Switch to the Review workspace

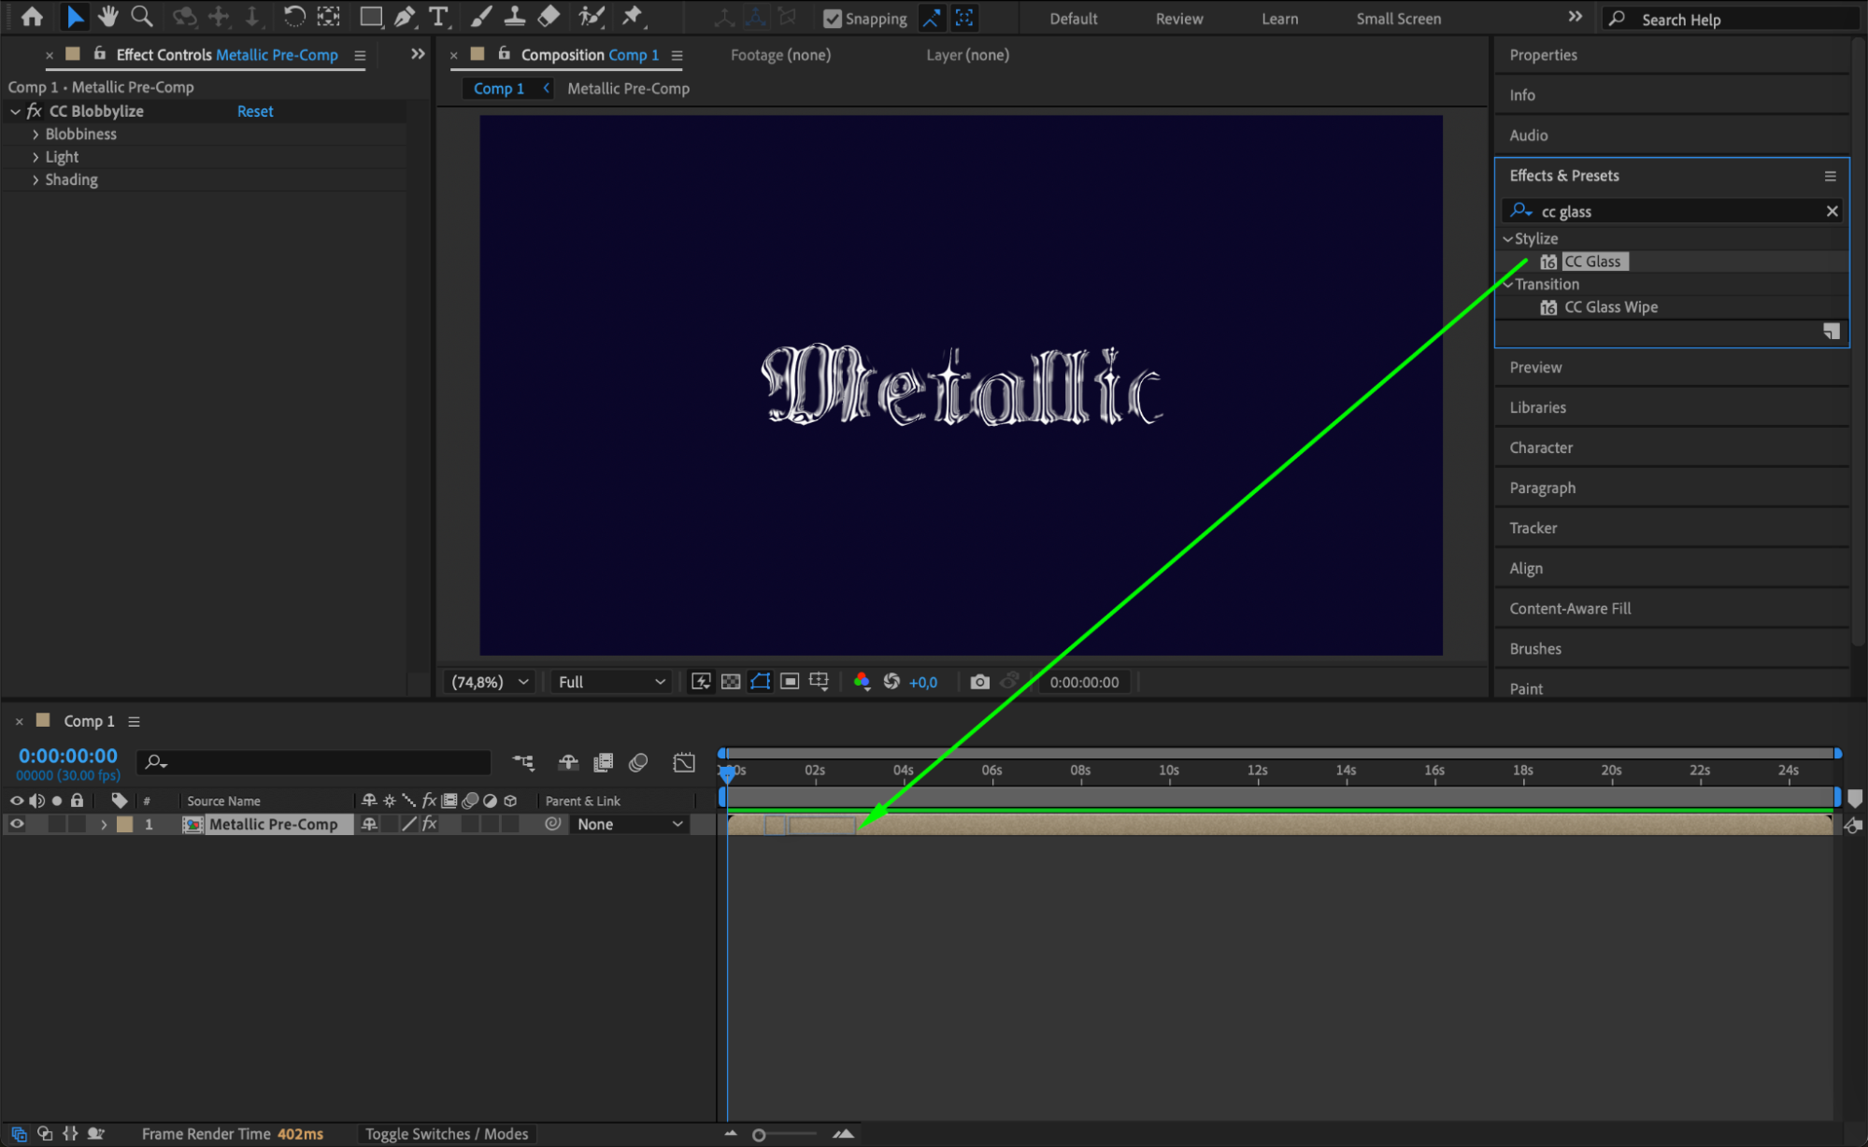[x=1178, y=19]
